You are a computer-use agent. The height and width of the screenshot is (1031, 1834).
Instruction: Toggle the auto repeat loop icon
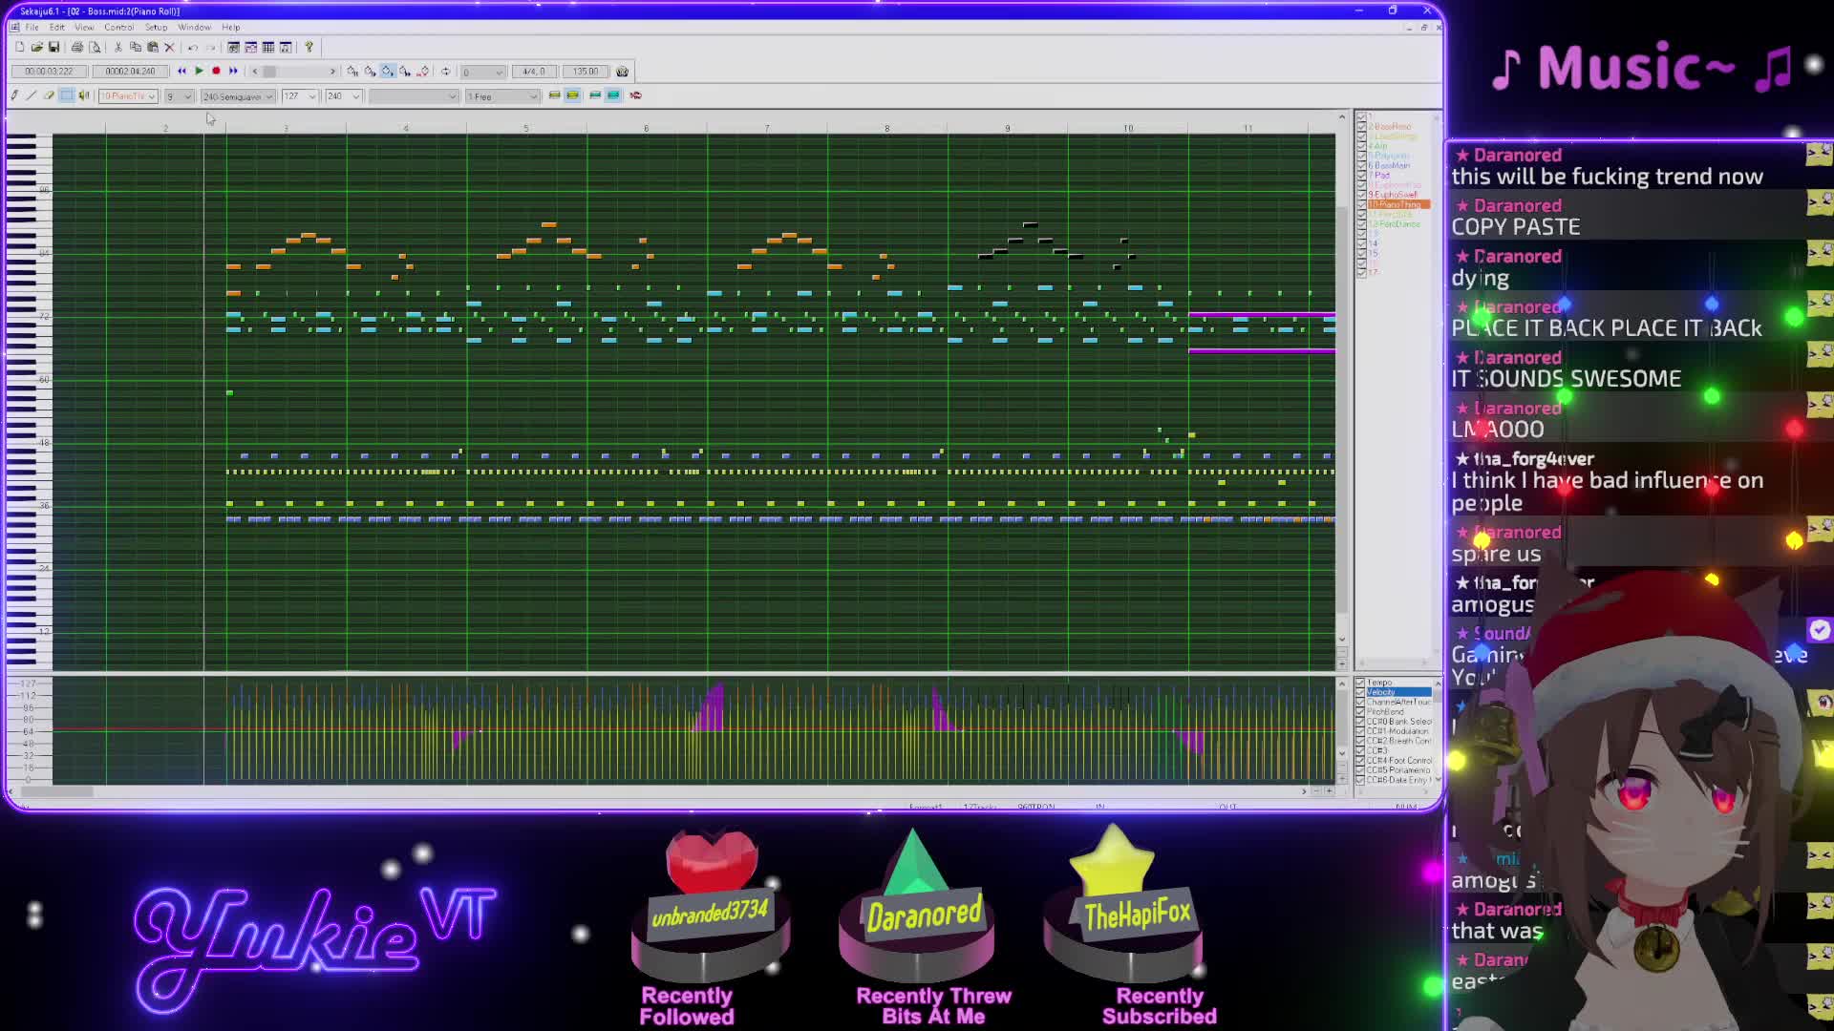[x=445, y=72]
